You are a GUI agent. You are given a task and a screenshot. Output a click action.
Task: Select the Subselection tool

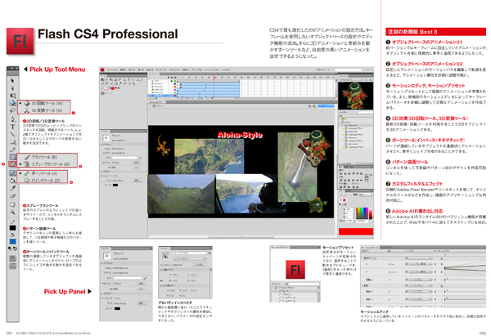coord(12,88)
